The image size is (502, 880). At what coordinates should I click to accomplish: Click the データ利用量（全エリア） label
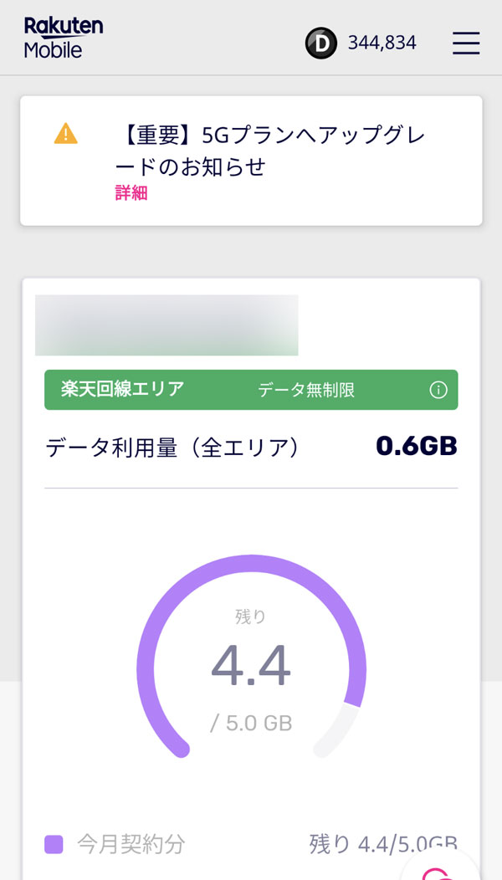pyautogui.click(x=172, y=448)
